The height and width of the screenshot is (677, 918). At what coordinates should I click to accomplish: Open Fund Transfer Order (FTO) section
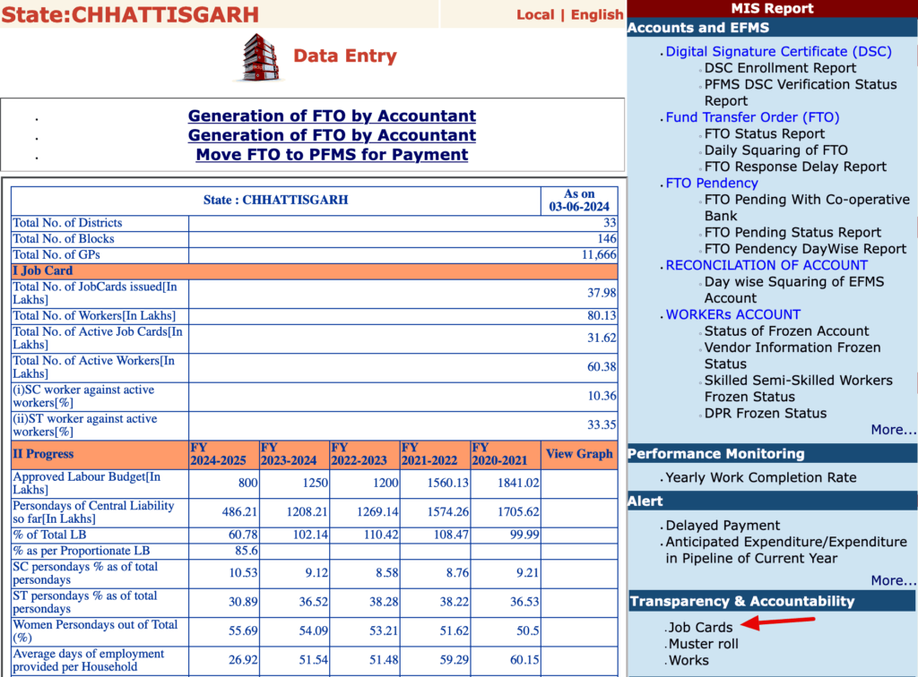tap(752, 116)
